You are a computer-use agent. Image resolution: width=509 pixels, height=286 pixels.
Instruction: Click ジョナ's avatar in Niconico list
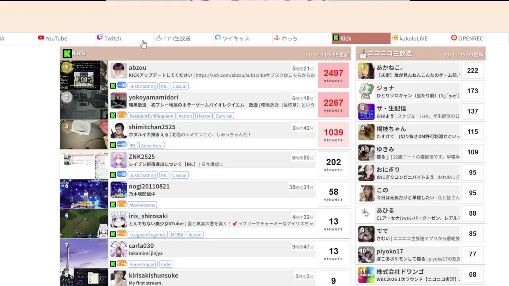pyautogui.click(x=366, y=91)
